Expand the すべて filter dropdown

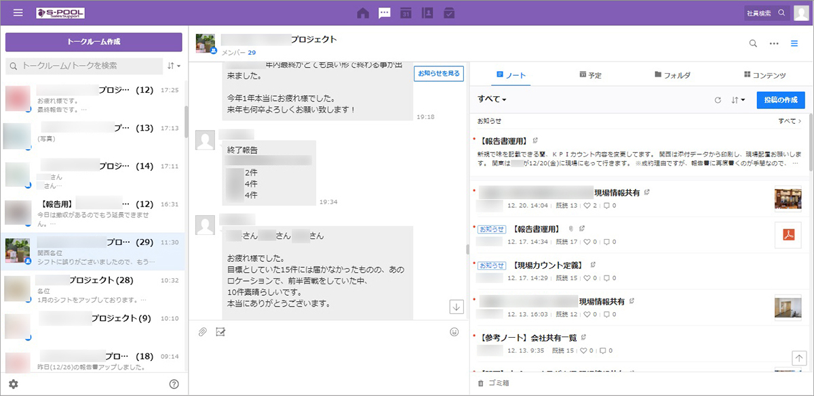(x=492, y=100)
